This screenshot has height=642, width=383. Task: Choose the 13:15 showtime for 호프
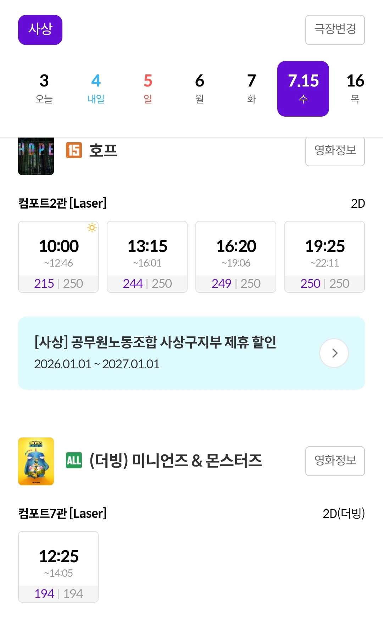(x=147, y=257)
